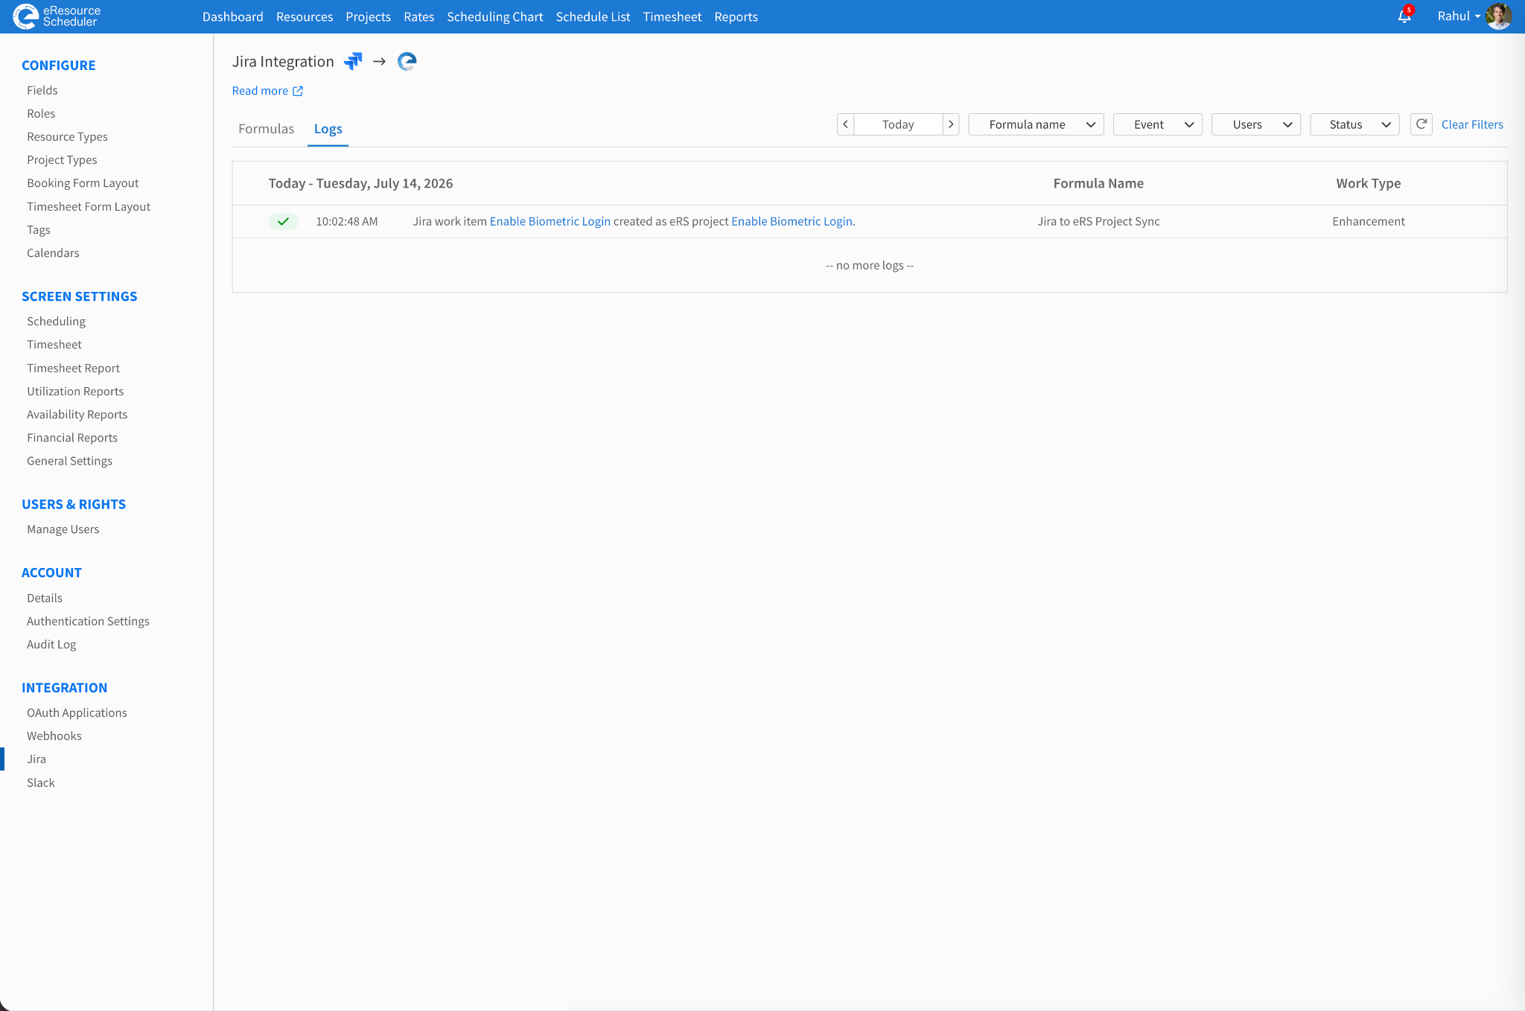Image resolution: width=1525 pixels, height=1011 pixels.
Task: Open Roles settings
Action: [41, 113]
